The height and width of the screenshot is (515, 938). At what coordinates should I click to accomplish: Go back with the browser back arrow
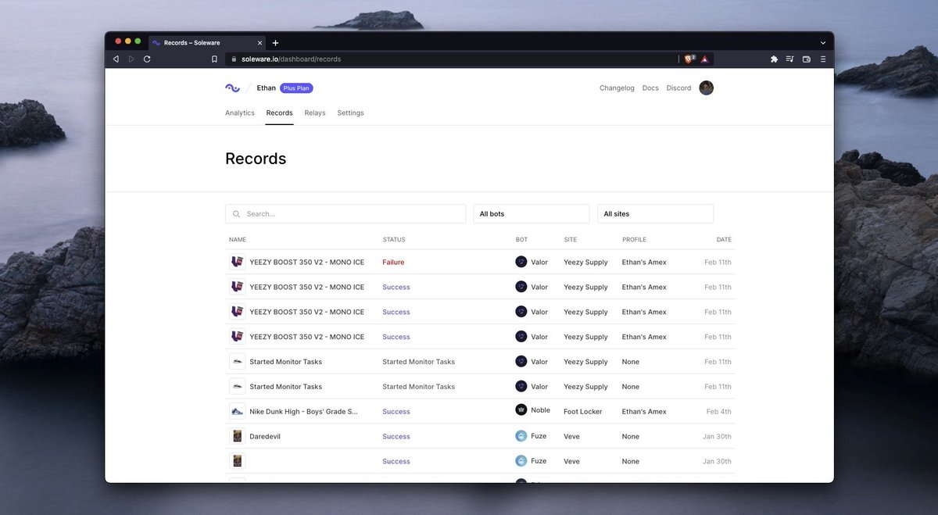coord(116,59)
